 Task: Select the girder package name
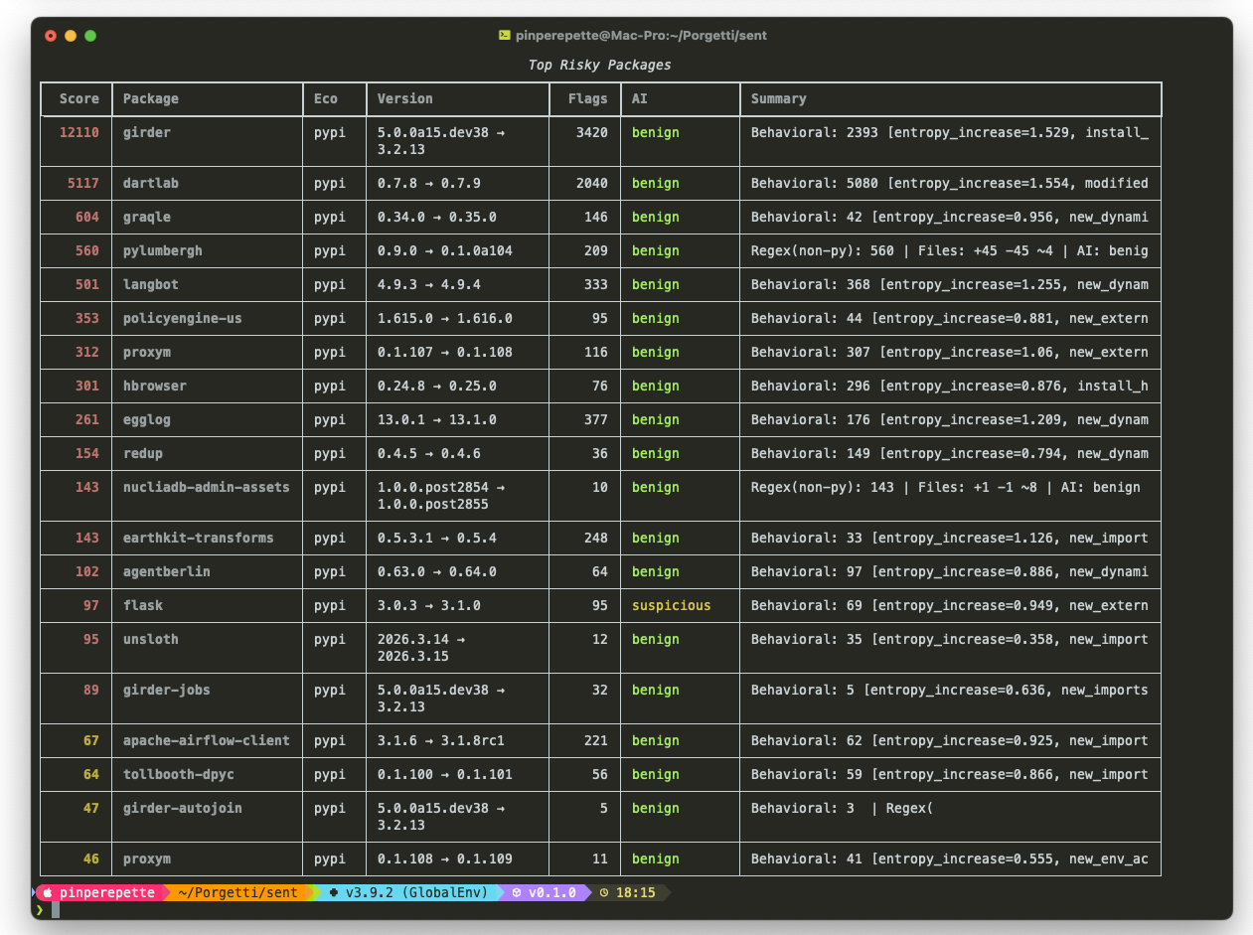(x=147, y=133)
